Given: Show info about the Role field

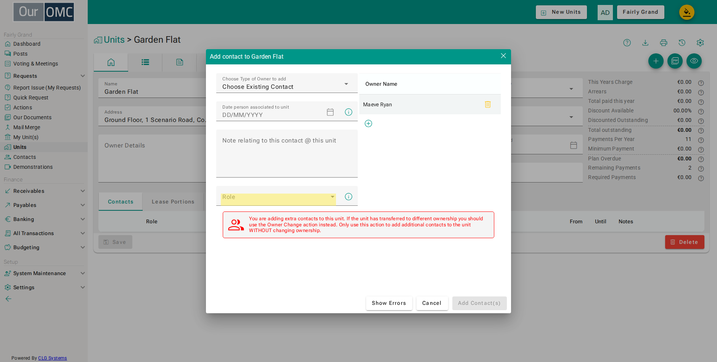Looking at the screenshot, I should click(x=349, y=197).
